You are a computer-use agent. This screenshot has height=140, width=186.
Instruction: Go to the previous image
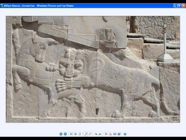(61, 134)
